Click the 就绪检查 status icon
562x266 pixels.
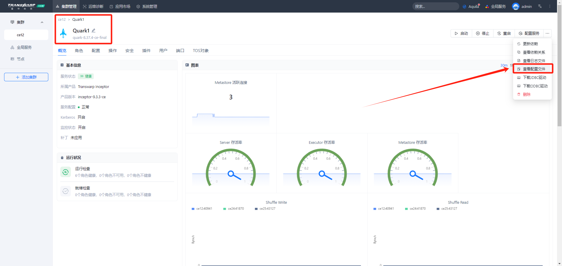[x=66, y=191]
